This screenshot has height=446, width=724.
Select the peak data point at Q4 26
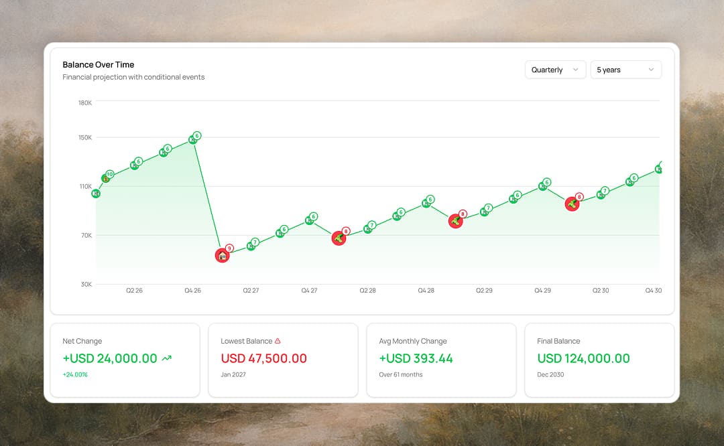[192, 140]
